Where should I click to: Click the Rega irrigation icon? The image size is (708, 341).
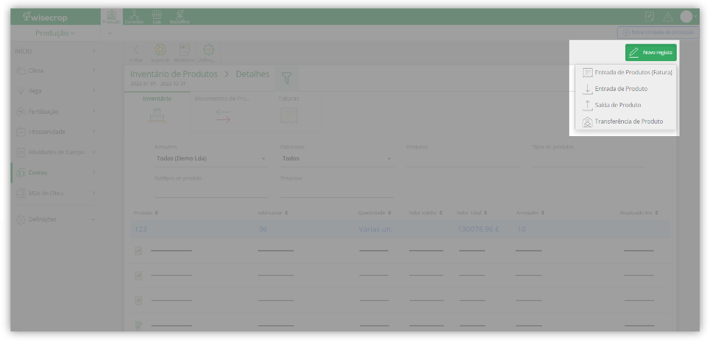click(x=21, y=91)
